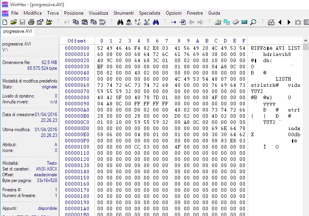The width and height of the screenshot is (309, 216).
Task: Click the right black triangle icon
Action: coord(289,22)
